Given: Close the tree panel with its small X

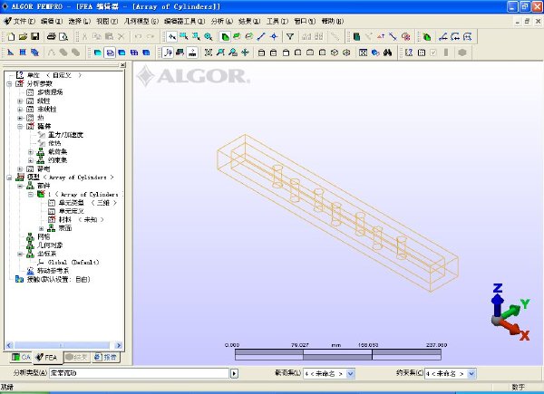Looking at the screenshot, I should (122, 65).
